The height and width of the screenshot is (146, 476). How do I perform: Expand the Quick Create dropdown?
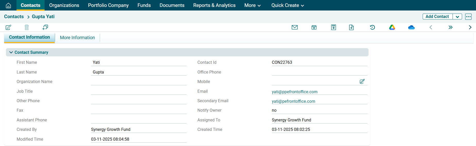288,5
